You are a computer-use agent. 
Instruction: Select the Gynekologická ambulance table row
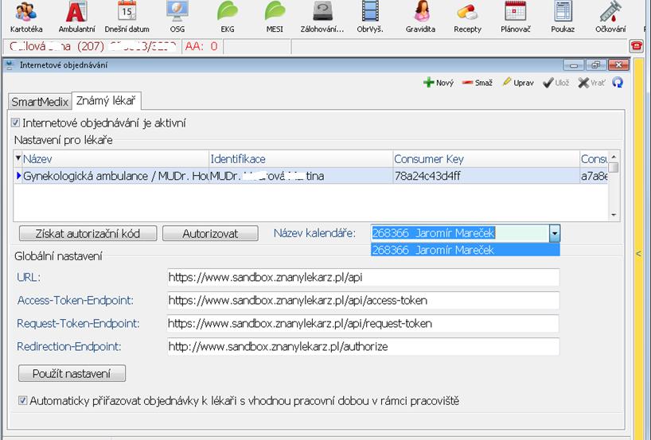(311, 176)
